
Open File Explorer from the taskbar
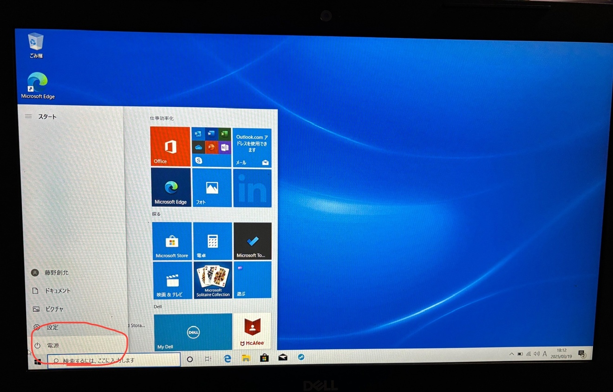coord(246,358)
